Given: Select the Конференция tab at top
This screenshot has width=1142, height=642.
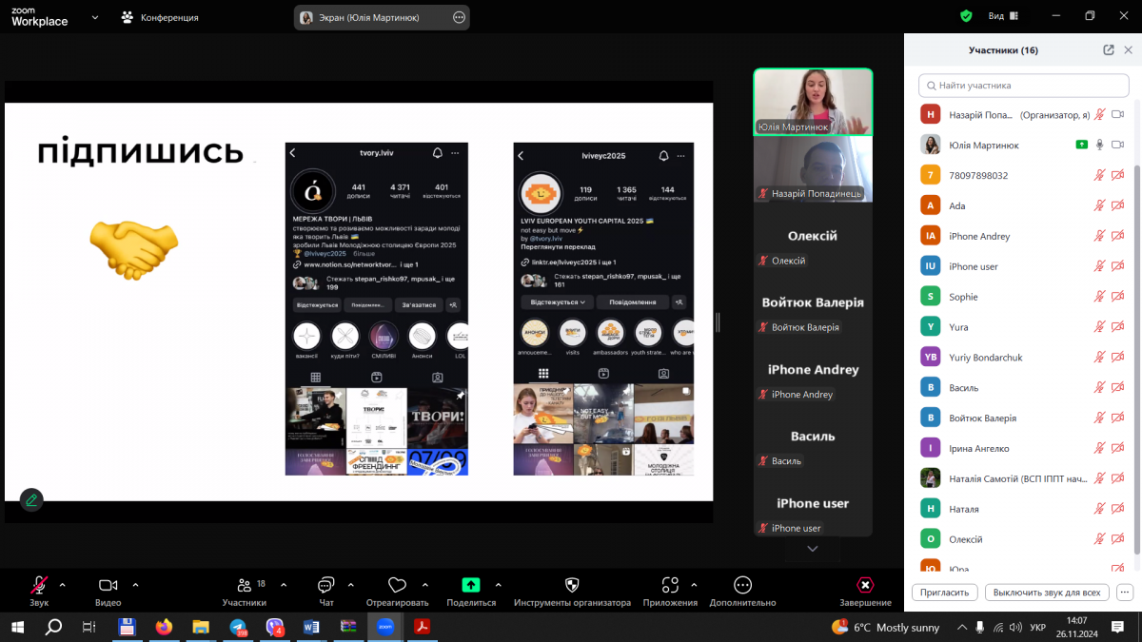Looking at the screenshot, I should coord(160,17).
